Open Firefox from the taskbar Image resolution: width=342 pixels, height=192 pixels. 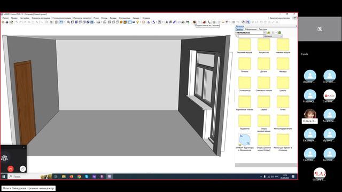(71, 177)
